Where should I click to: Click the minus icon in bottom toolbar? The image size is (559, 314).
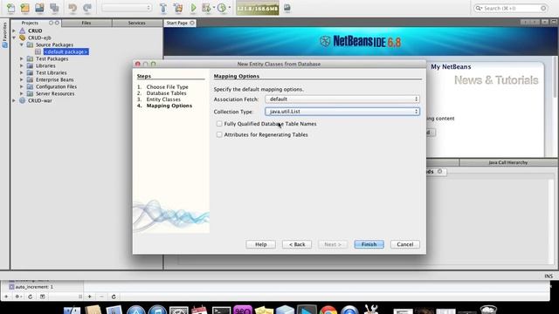101,297
